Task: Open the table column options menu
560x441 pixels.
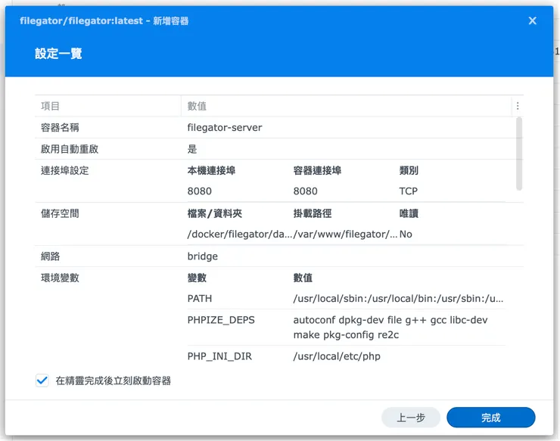Action: (518, 106)
